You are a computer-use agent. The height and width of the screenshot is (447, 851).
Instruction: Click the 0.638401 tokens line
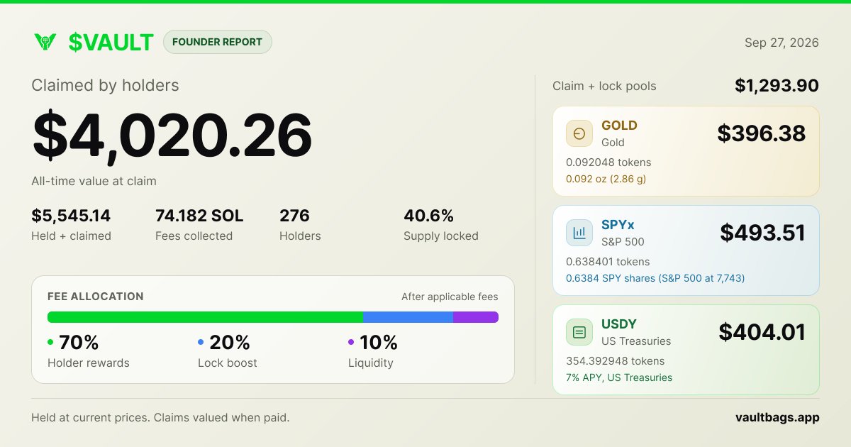(608, 262)
